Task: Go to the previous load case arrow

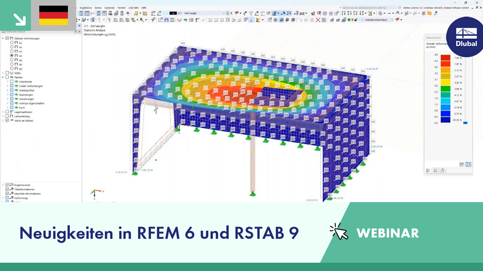Action: 227,13
